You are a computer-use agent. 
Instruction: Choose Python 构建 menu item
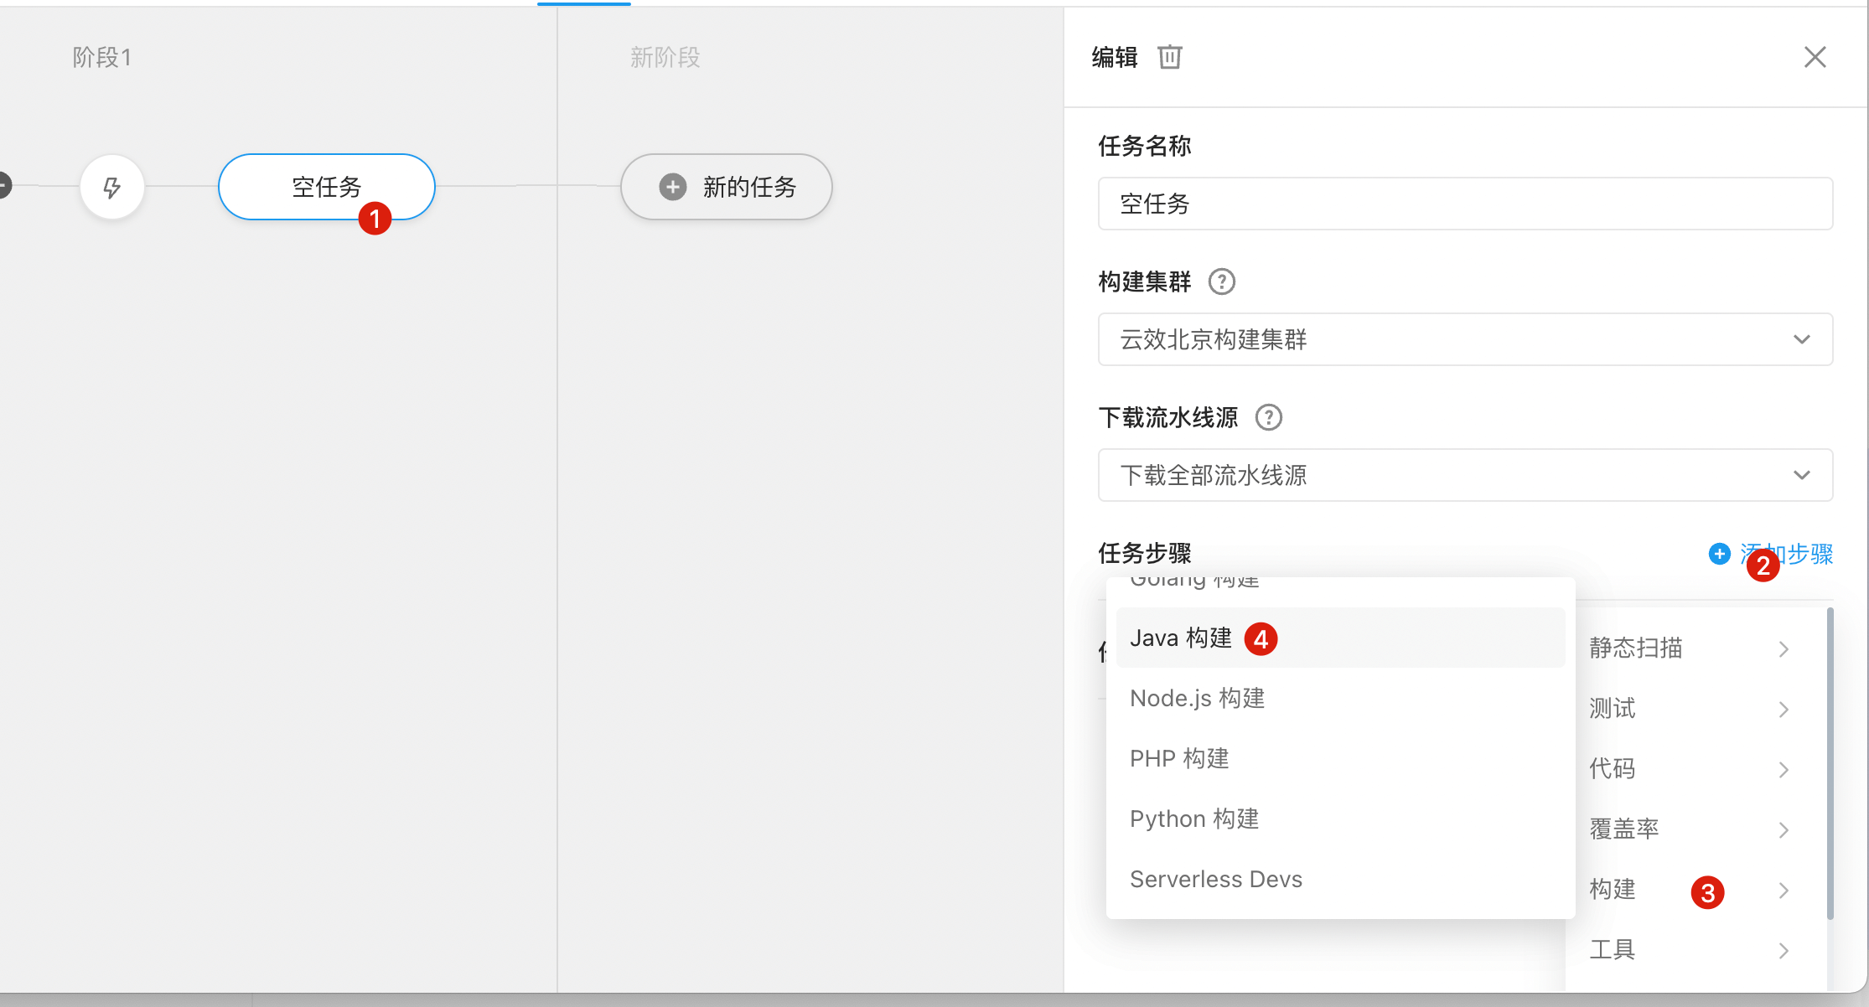(x=1194, y=819)
